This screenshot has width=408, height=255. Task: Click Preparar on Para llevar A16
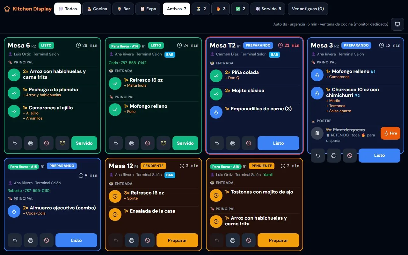278,240
